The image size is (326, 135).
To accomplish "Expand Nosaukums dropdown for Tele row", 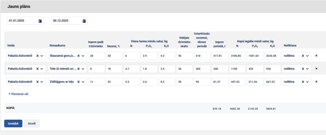I will click(x=83, y=69).
